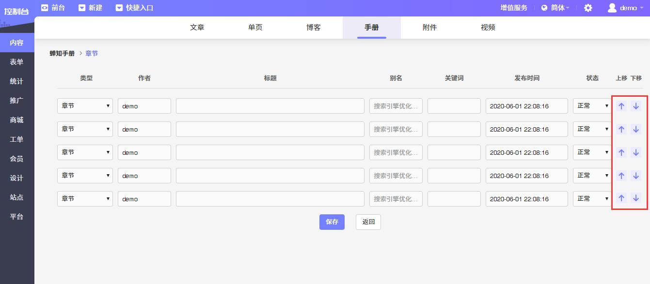Switch to the 博客 tab
Screen dimensions: 650x284
click(314, 28)
